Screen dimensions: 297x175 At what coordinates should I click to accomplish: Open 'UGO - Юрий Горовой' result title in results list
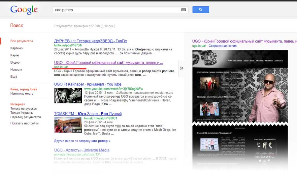109,63
